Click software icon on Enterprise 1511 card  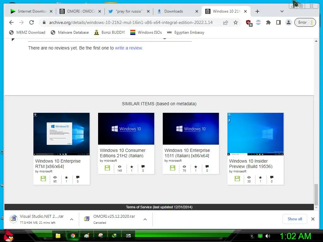click(173, 168)
